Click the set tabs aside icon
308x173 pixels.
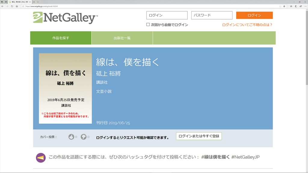click(x=6, y=2)
